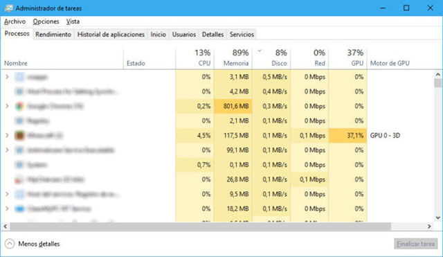
Task: Sort by the Estado column header
Action: 150,59
